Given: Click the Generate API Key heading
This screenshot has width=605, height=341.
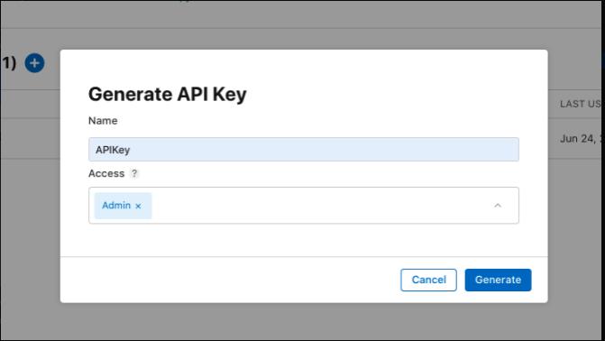Looking at the screenshot, I should tap(167, 94).
